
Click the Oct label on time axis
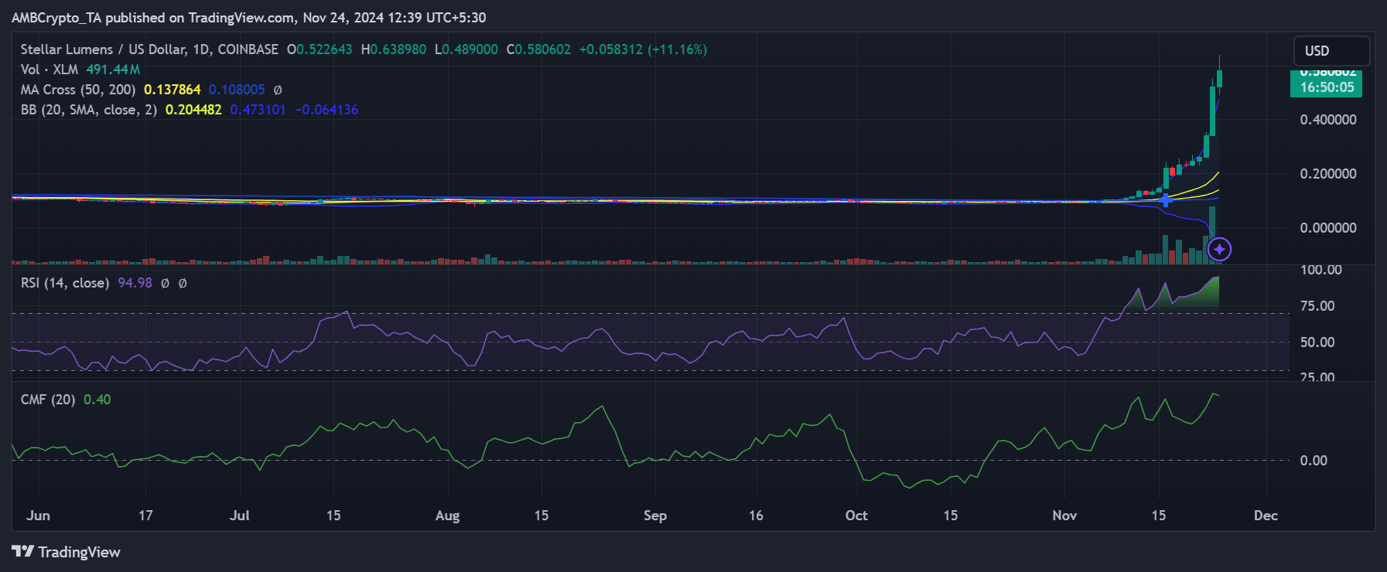point(856,516)
